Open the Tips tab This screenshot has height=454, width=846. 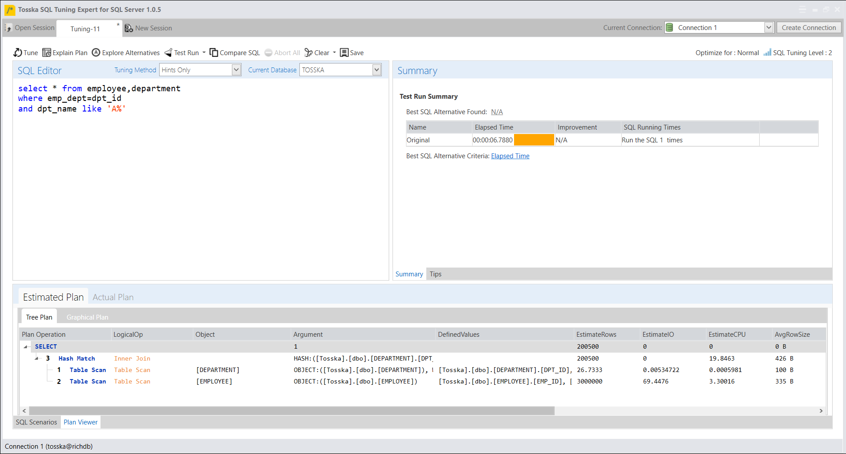(436, 274)
